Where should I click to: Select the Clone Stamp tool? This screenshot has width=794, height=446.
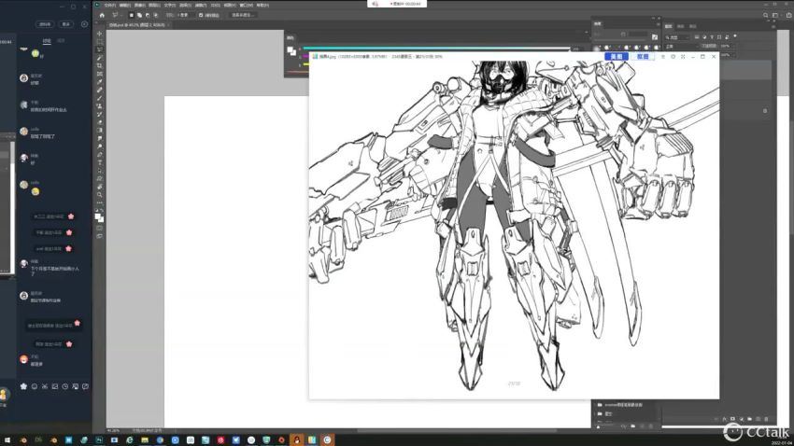[x=99, y=106]
